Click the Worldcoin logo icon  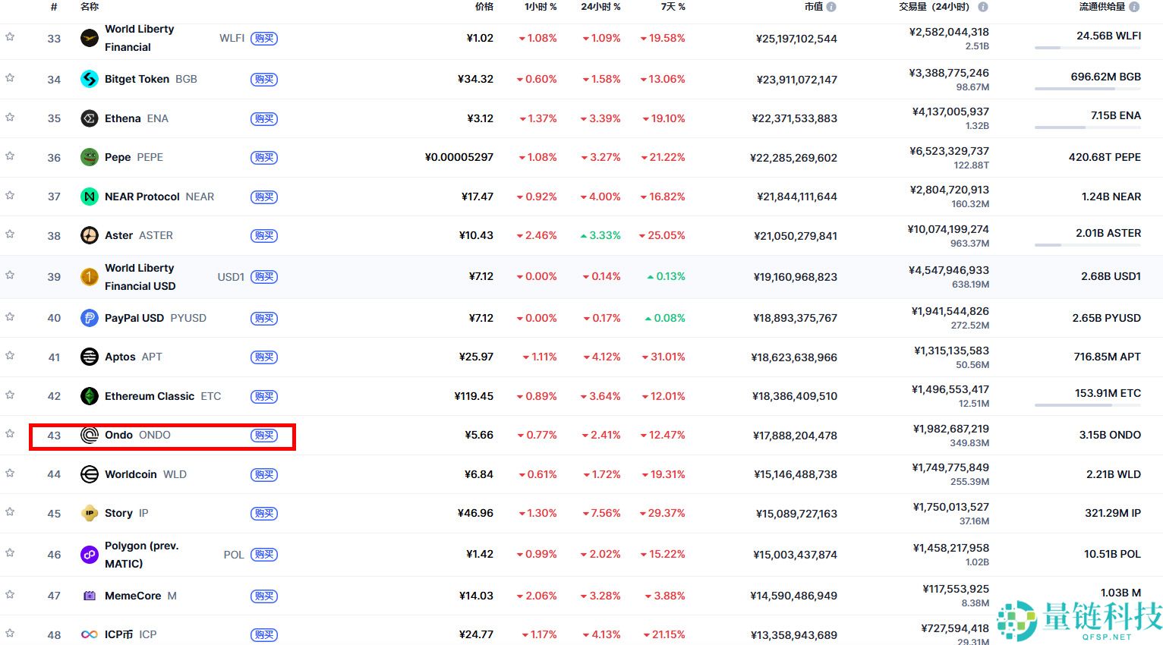click(x=90, y=474)
